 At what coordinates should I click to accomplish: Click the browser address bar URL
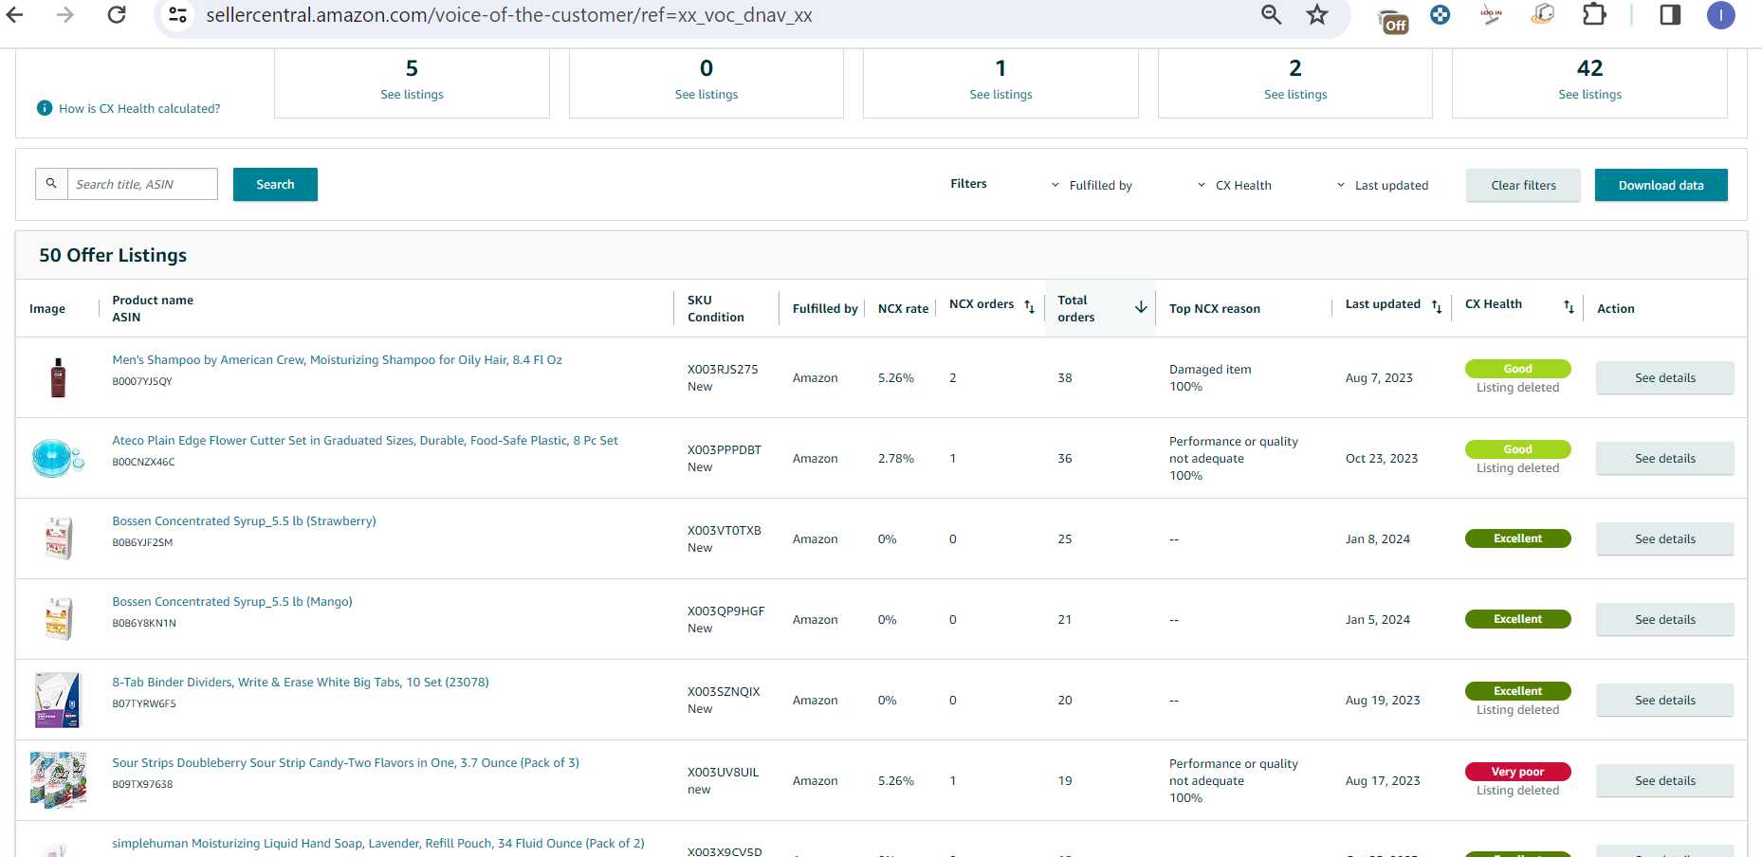tap(509, 15)
